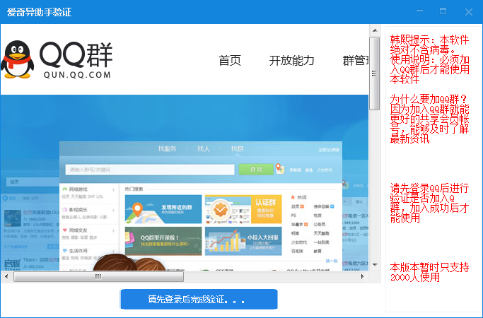Click the group search input field
This screenshot has height=318, width=483.
150,170
